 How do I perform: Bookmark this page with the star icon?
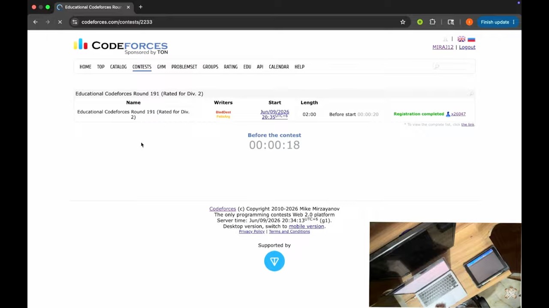click(x=403, y=22)
